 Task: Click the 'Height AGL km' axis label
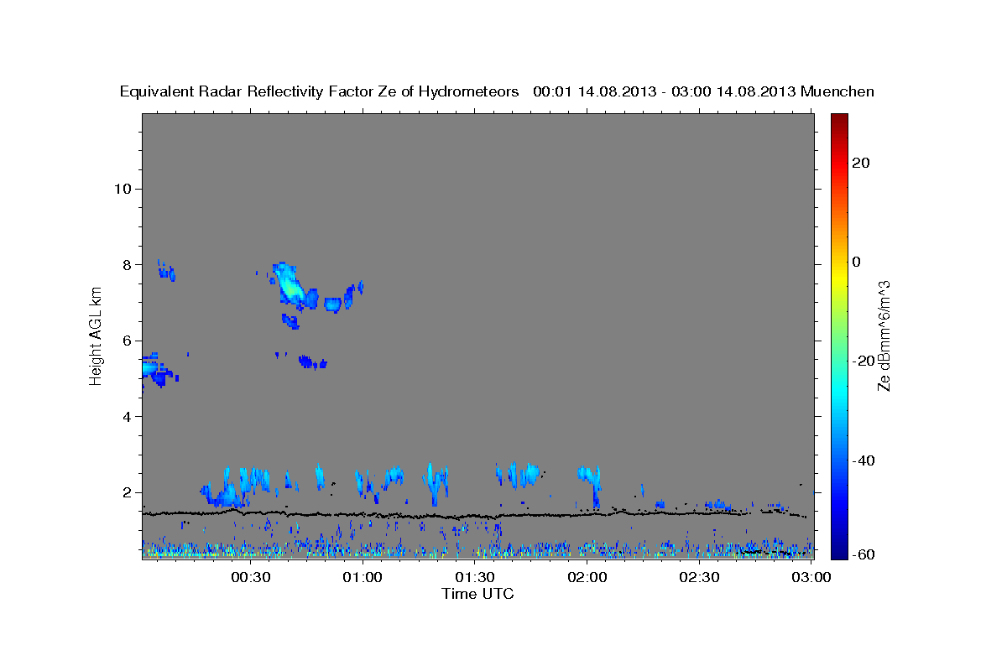point(97,336)
